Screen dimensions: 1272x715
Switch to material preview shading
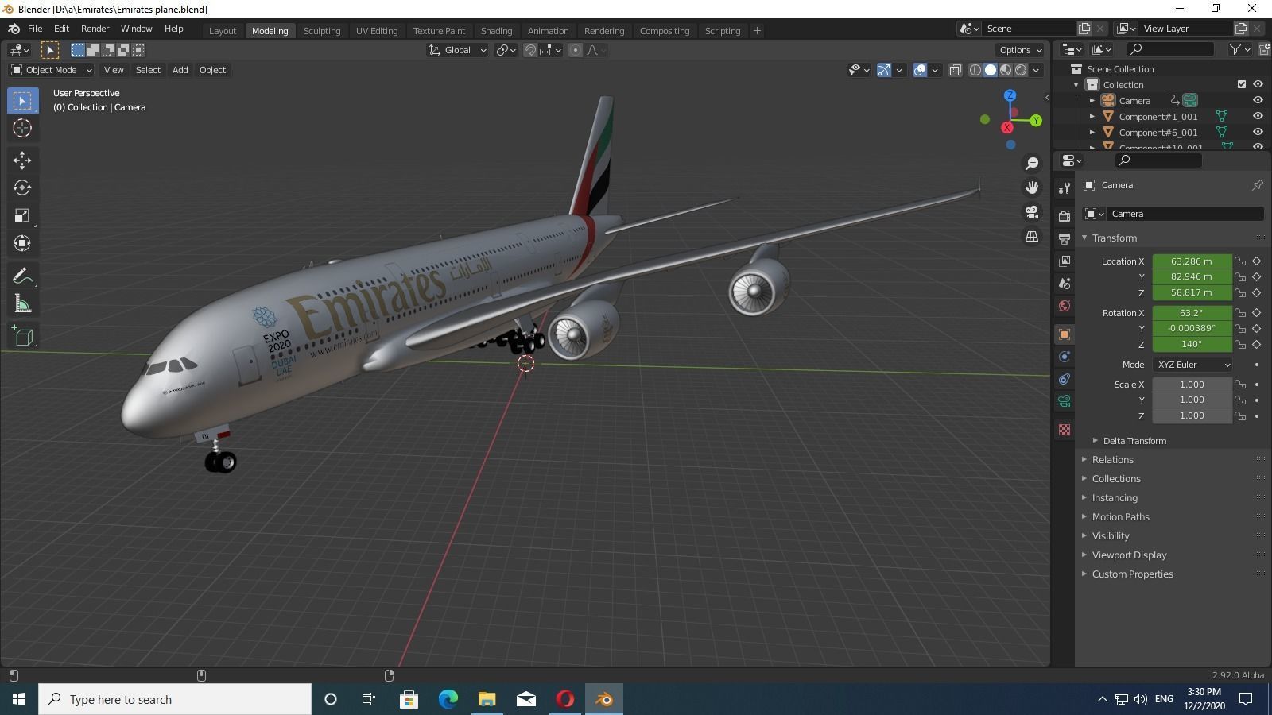[x=1006, y=70]
